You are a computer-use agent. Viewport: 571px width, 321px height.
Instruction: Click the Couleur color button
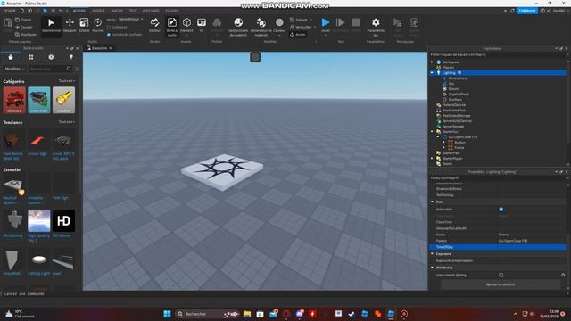(279, 26)
